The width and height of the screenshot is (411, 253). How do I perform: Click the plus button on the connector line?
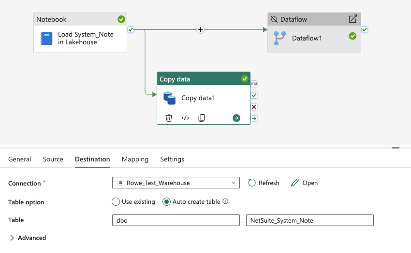200,29
